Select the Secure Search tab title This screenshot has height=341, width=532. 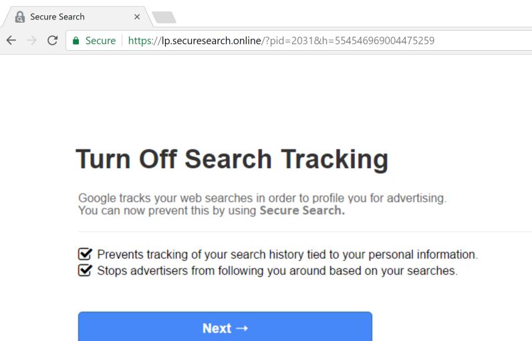57,17
